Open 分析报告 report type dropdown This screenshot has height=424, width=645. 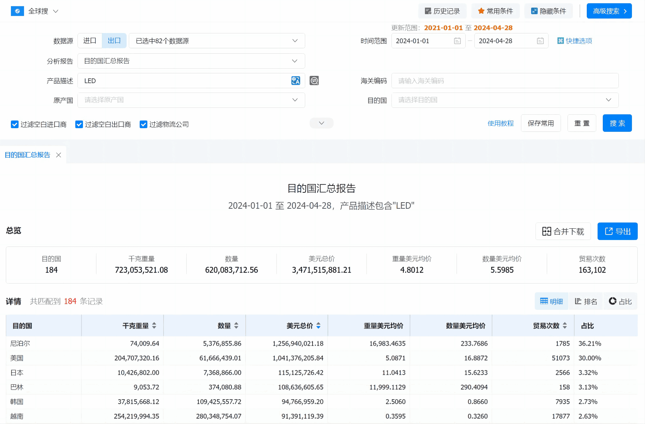(191, 61)
